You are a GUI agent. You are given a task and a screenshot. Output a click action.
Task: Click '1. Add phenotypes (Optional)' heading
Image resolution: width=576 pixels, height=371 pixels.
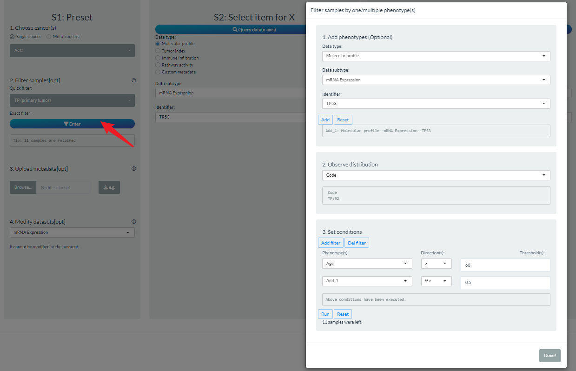click(358, 37)
